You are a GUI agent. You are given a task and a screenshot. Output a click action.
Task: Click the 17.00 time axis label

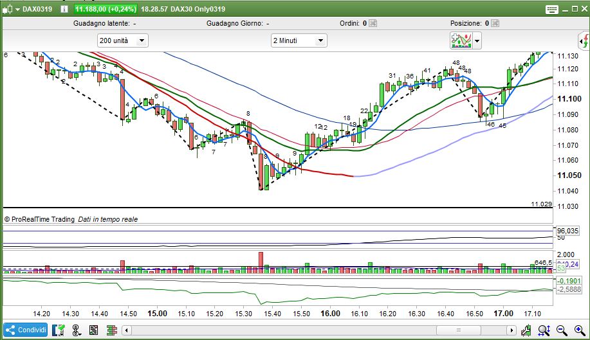503,313
